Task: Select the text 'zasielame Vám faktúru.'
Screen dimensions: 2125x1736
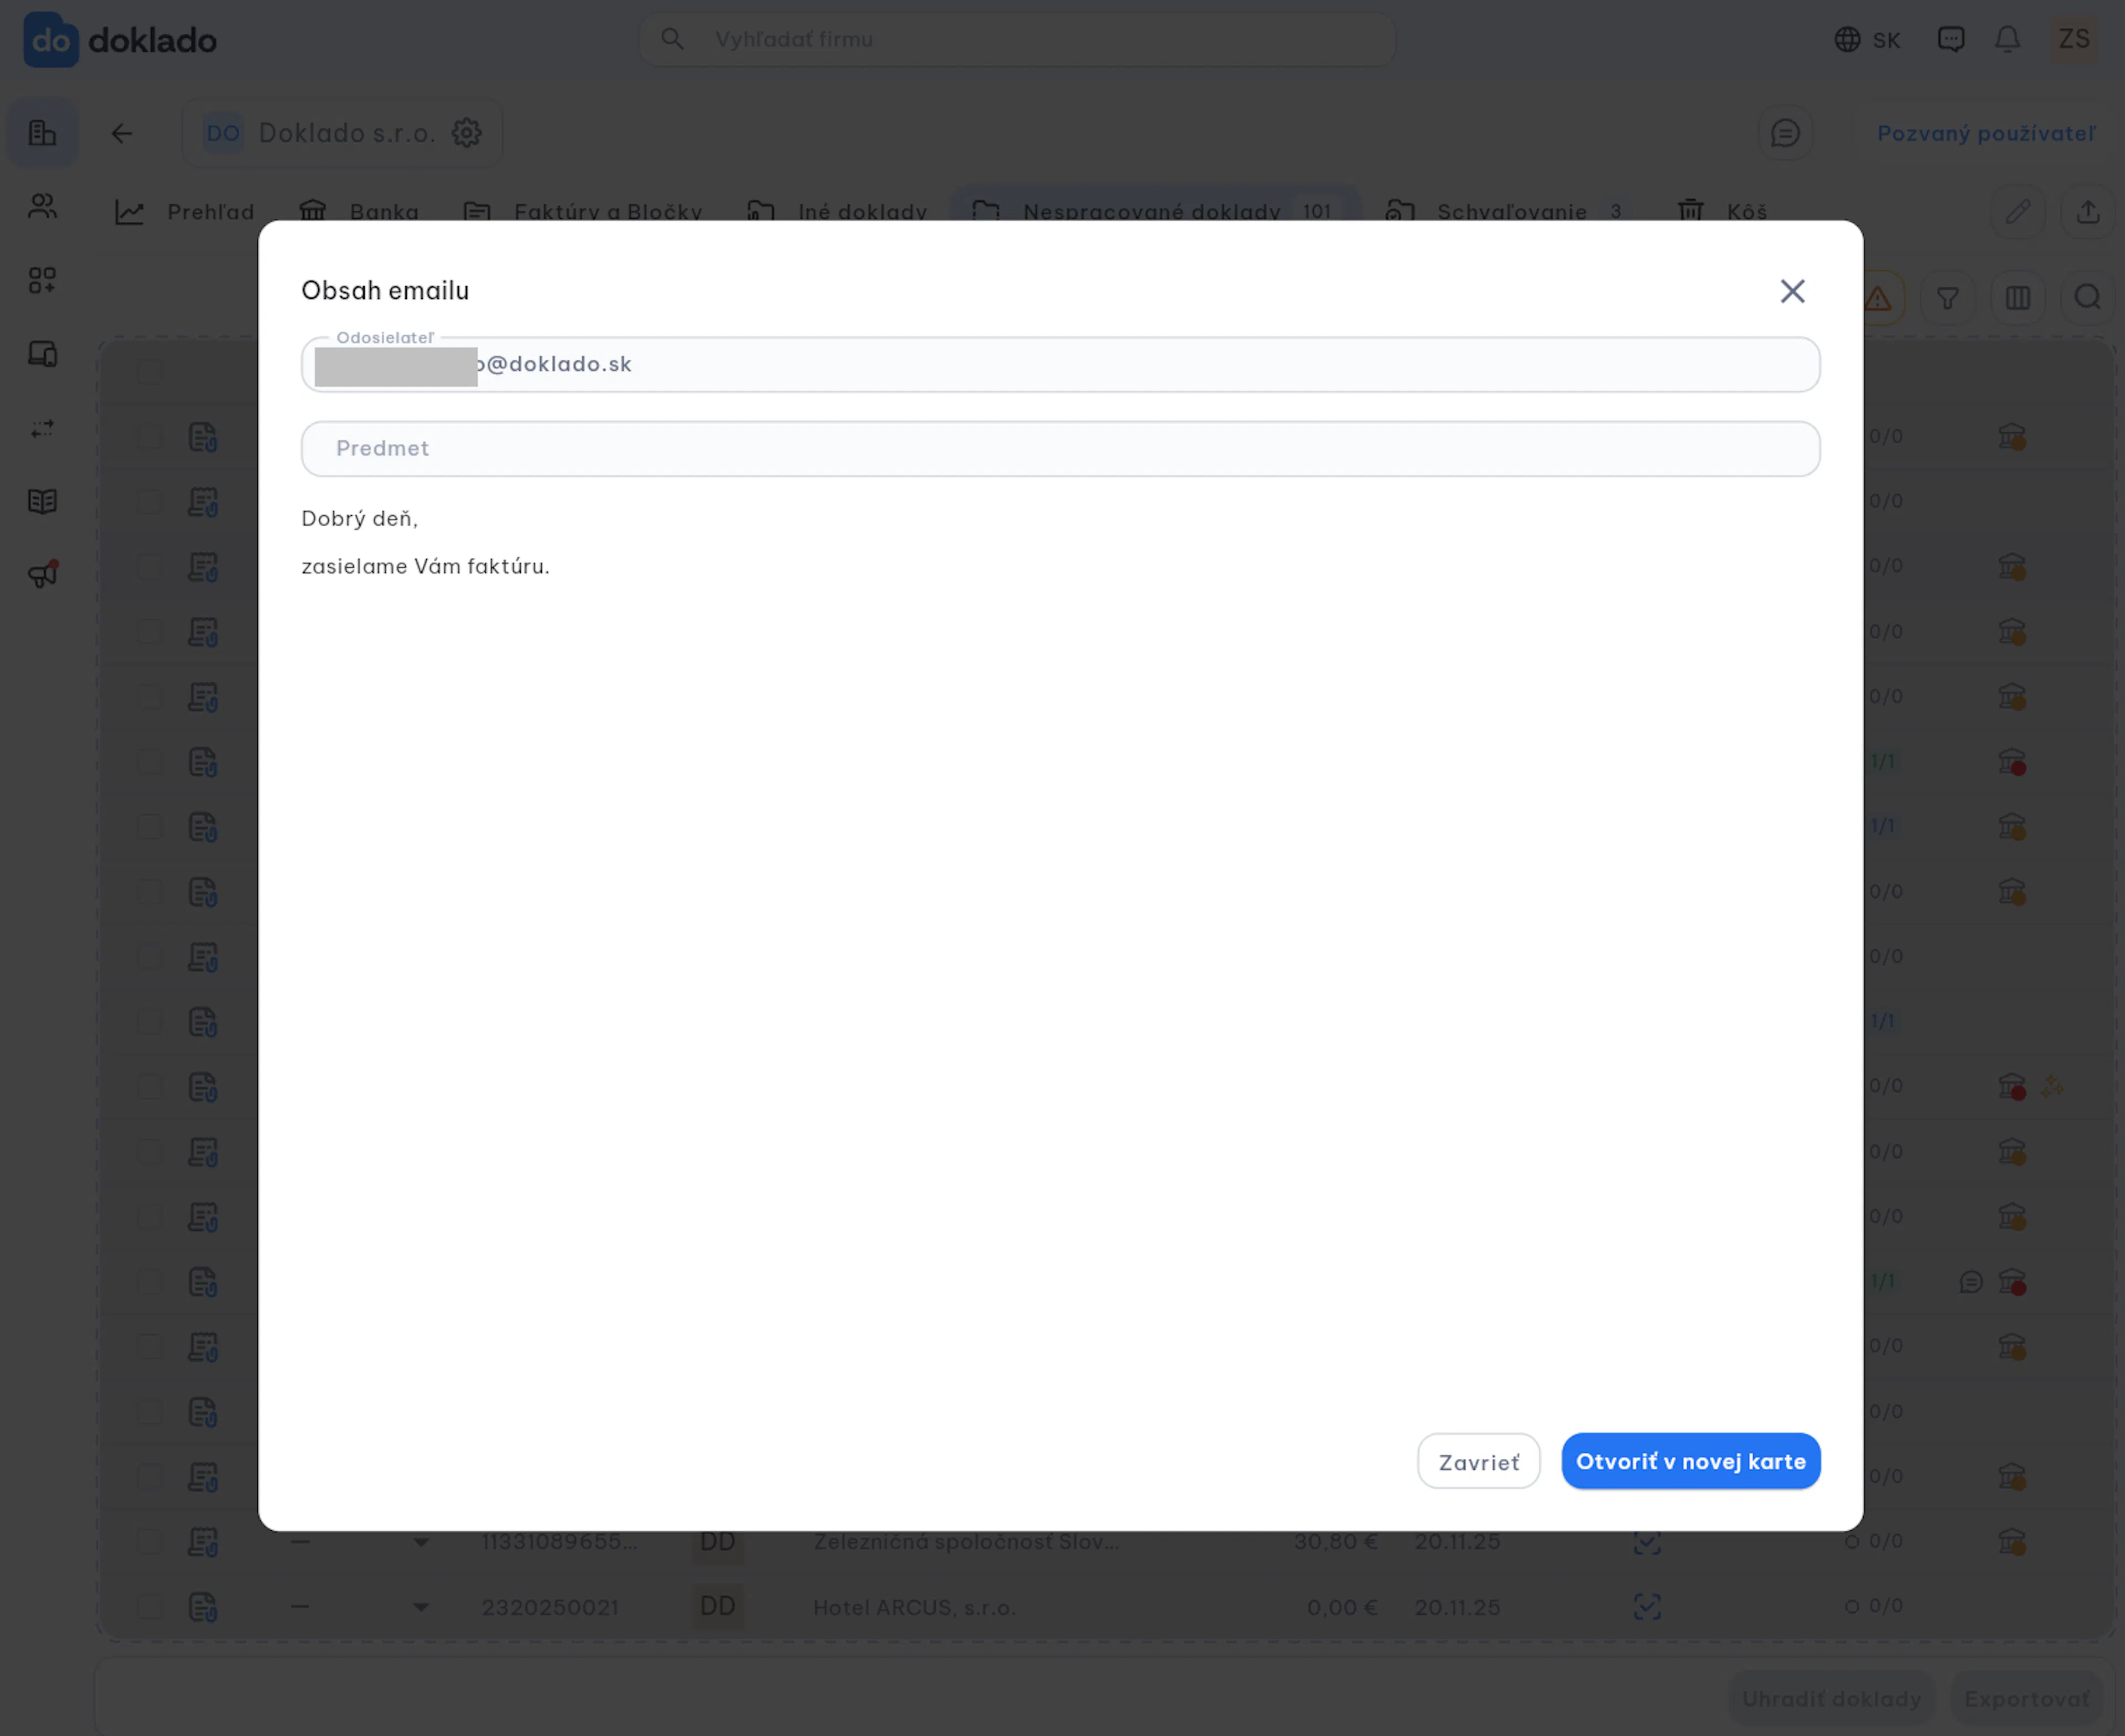Action: tap(425, 566)
